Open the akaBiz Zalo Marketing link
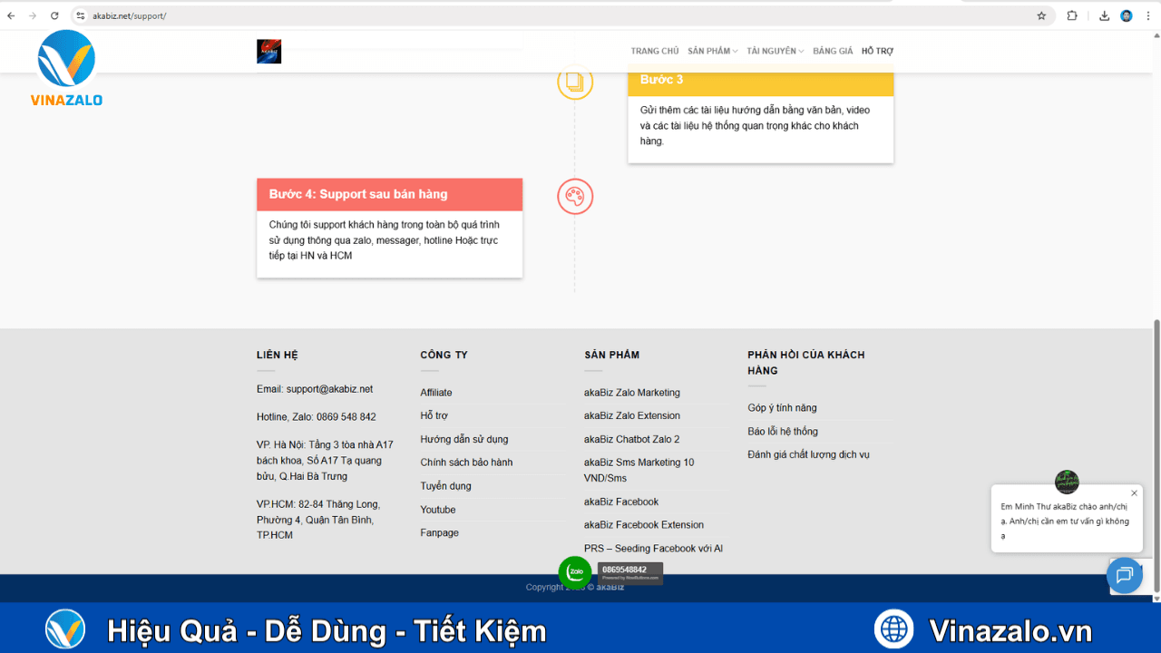 click(631, 393)
